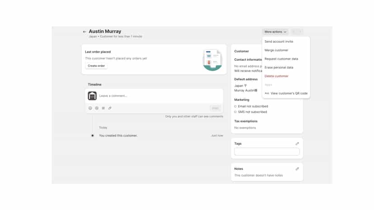Click inside the Tags input box
The image size is (374, 210).
[267, 152]
